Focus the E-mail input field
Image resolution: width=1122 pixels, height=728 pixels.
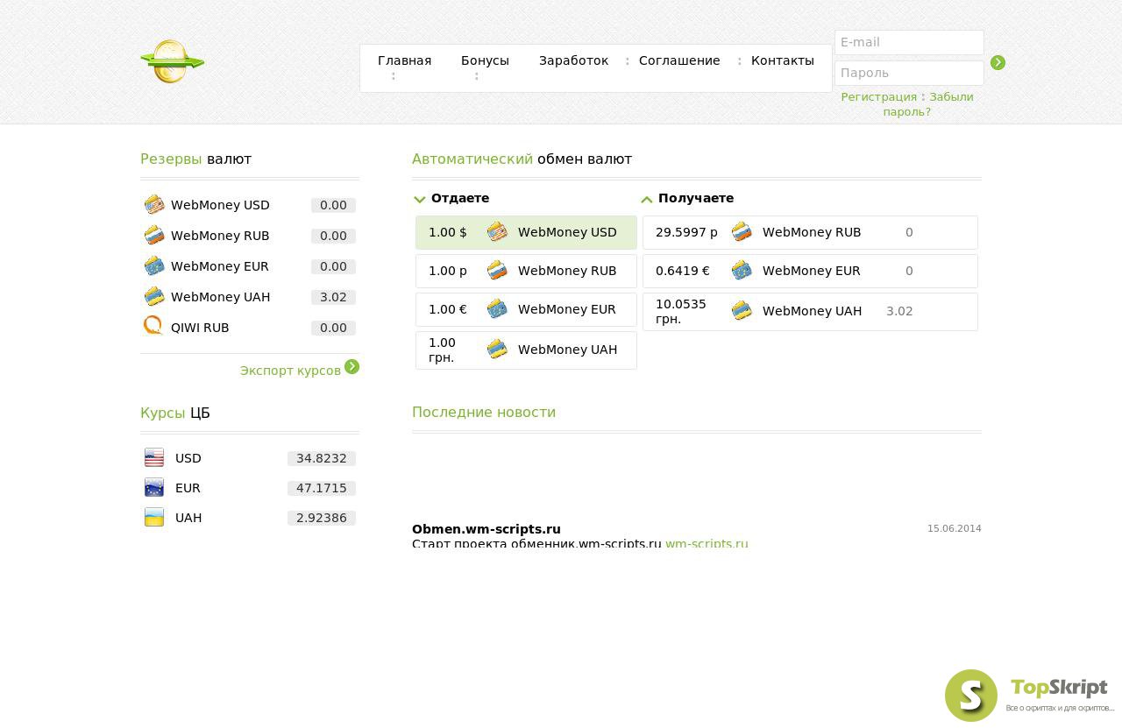(x=909, y=42)
